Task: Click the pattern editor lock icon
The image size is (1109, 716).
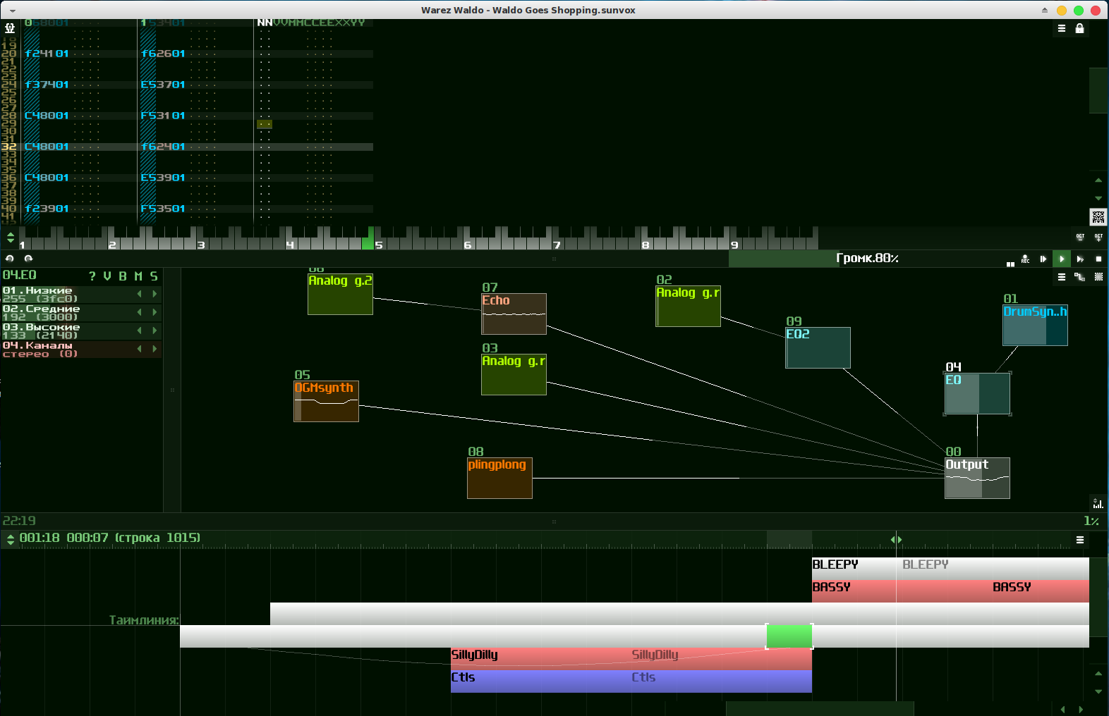Action: point(1079,28)
